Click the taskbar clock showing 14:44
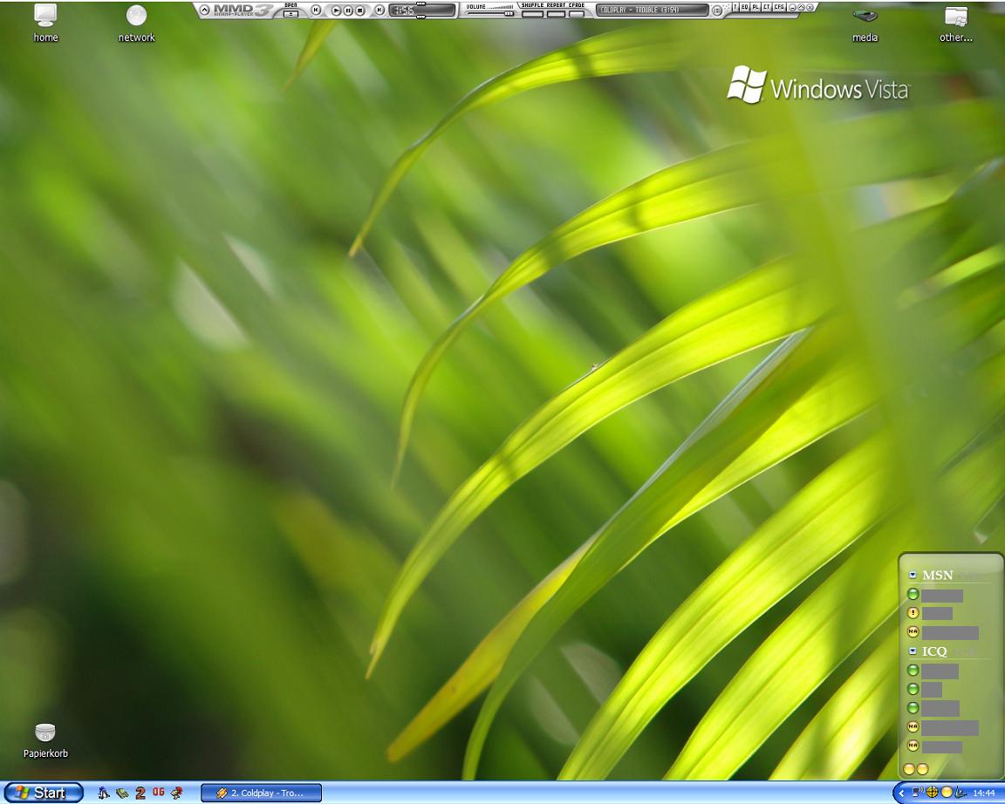 (x=984, y=794)
